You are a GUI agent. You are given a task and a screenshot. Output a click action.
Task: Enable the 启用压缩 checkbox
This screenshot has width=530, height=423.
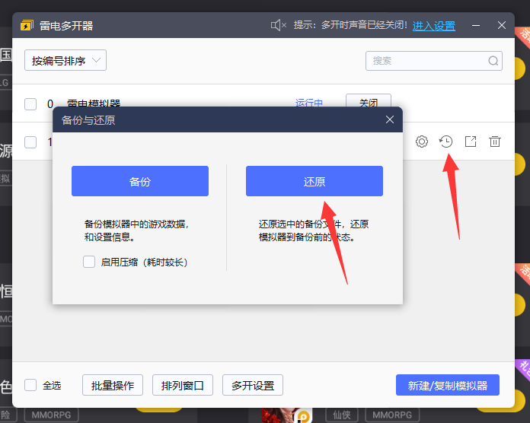[89, 262]
